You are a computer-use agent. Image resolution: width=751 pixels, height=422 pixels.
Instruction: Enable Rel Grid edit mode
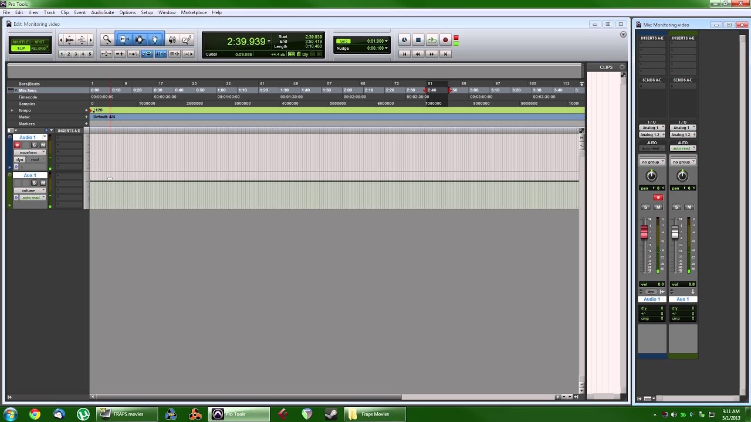(39, 48)
